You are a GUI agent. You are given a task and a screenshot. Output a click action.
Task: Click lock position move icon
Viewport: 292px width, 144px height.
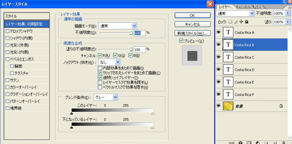241,22
